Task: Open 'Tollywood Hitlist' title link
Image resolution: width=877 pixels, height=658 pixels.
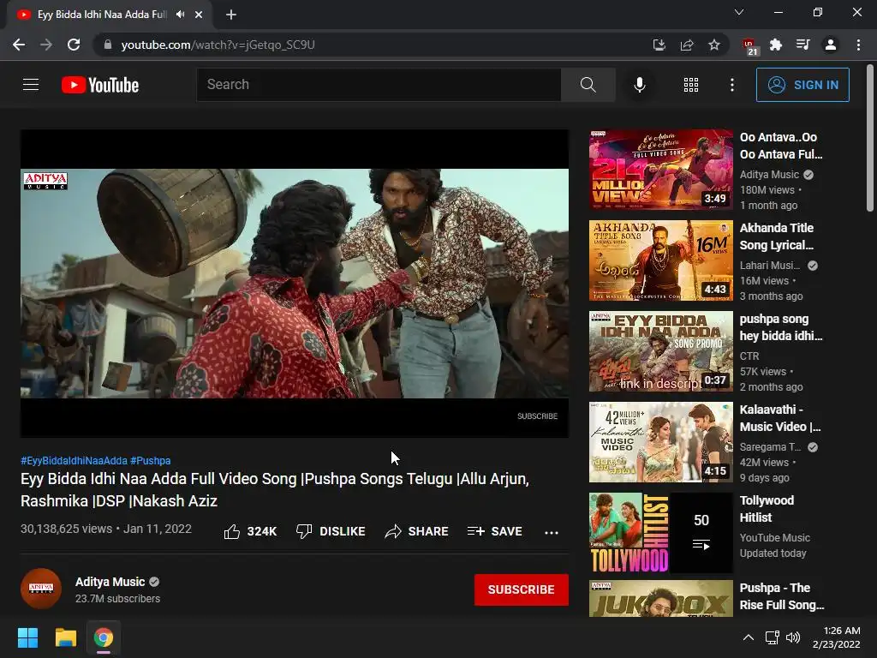Action: point(767,509)
